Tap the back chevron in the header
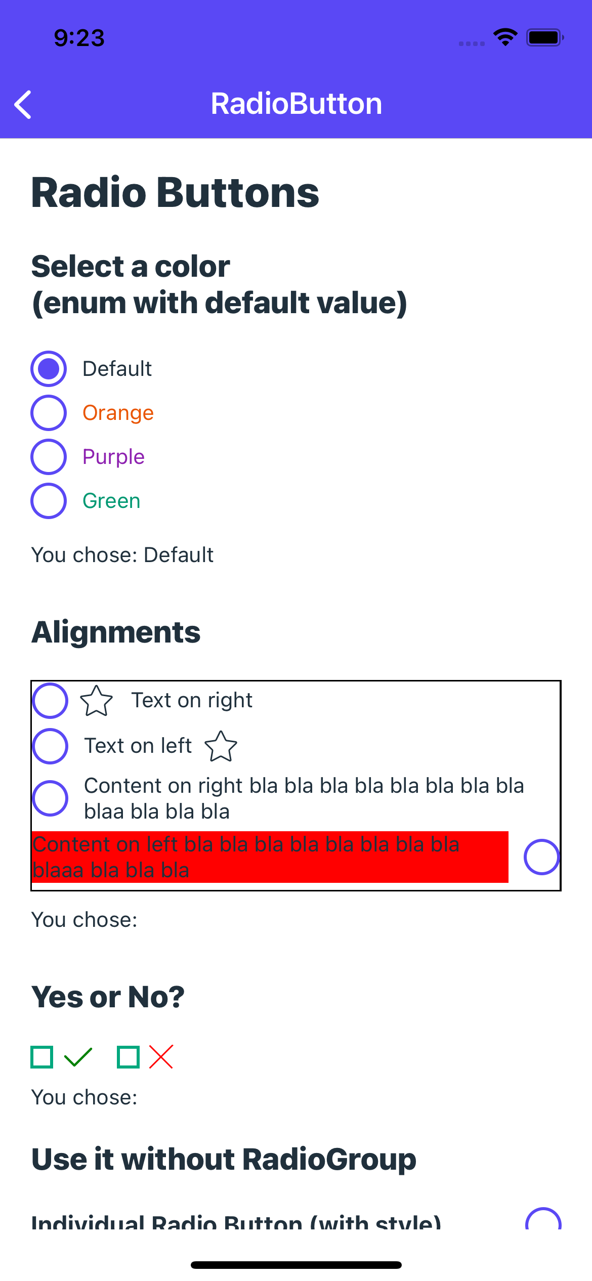592x1281 pixels. 23,105
